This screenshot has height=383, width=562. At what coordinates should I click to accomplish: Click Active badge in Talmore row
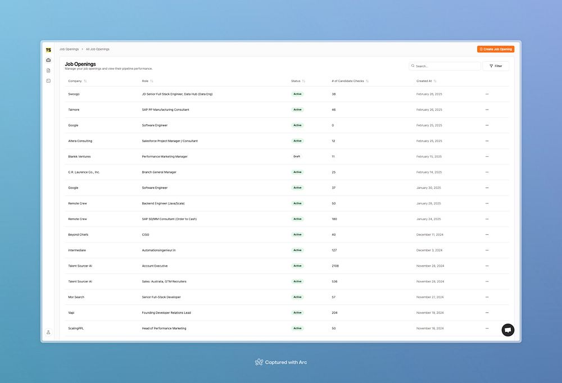[x=297, y=110]
